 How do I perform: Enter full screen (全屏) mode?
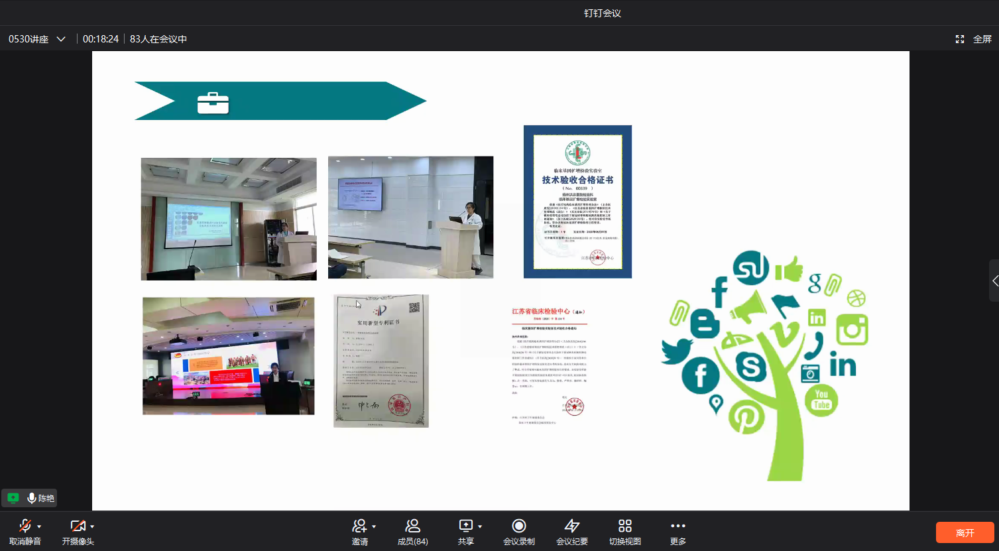[974, 39]
